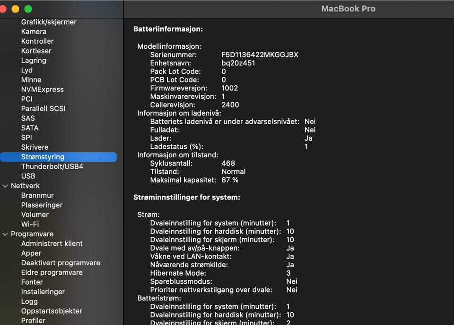Collapse the Nettverk section chevron
This screenshot has width=454, height=325.
[5, 186]
